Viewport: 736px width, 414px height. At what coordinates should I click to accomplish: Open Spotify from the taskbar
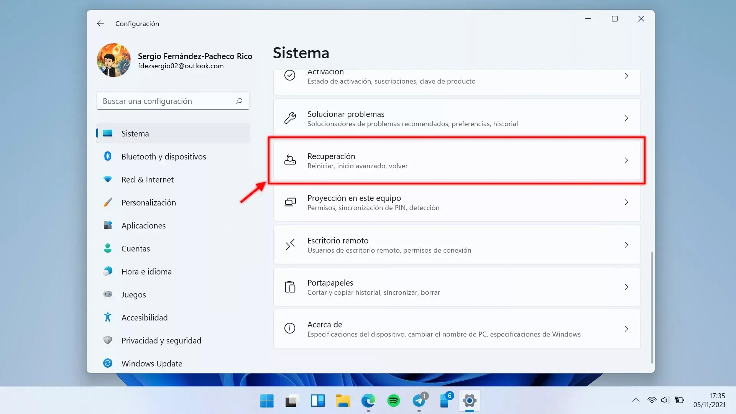pos(394,401)
